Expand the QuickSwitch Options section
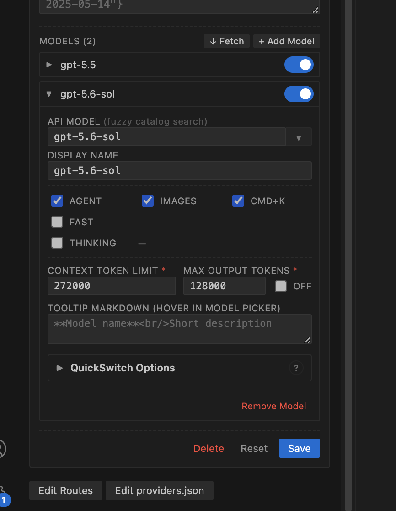The width and height of the screenshot is (396, 511). coord(180,368)
